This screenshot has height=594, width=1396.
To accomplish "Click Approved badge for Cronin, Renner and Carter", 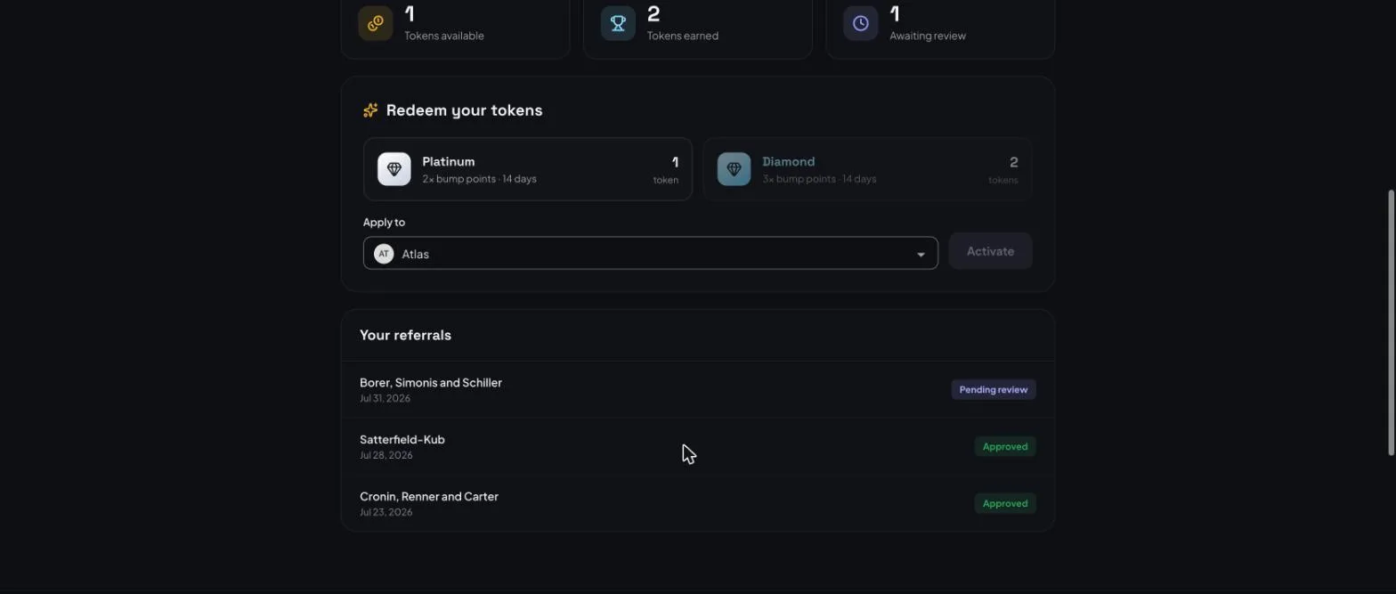I will (1005, 504).
